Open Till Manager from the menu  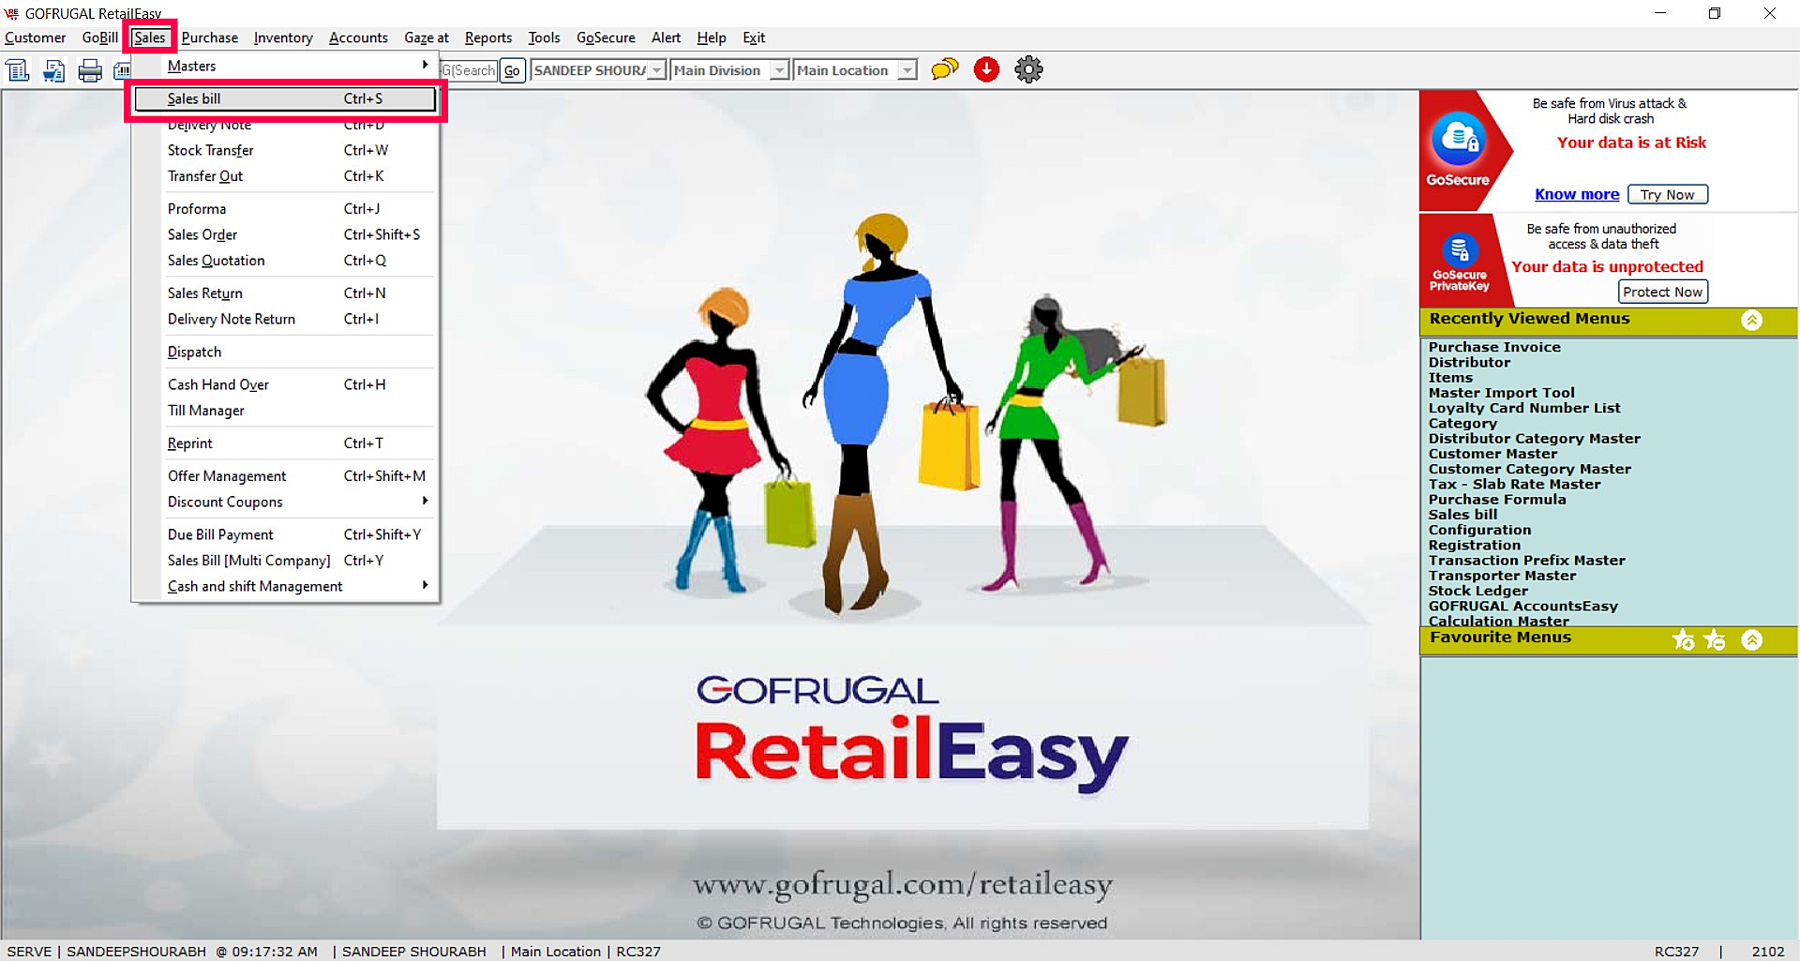pyautogui.click(x=285, y=411)
